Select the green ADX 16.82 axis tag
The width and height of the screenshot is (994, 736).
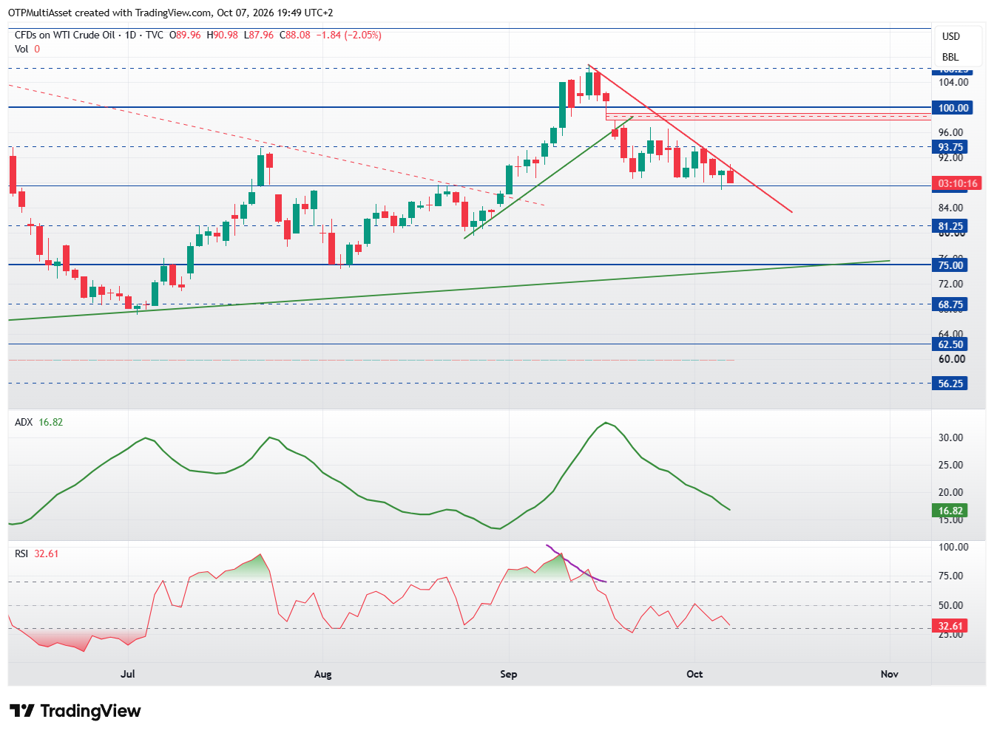point(950,511)
